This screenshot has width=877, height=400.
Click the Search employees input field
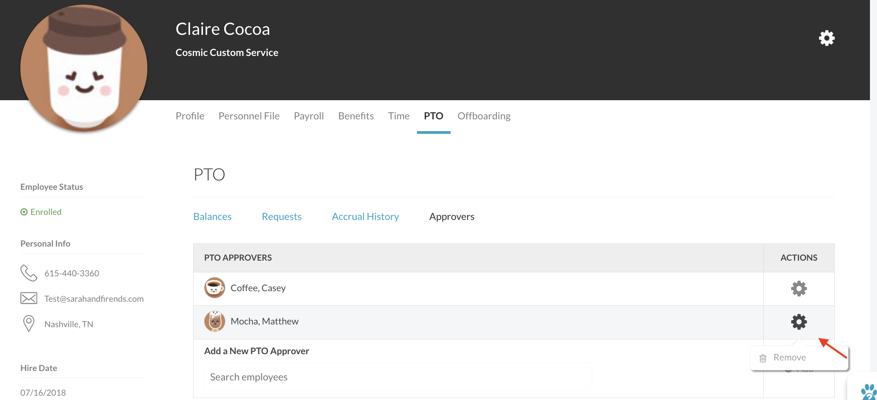pyautogui.click(x=398, y=377)
